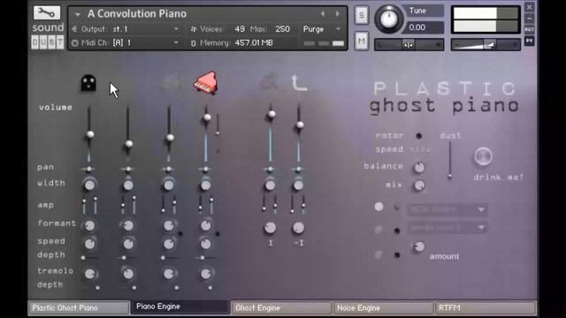Open the second effect preset dropdown
566x318 pixels.
(447, 228)
